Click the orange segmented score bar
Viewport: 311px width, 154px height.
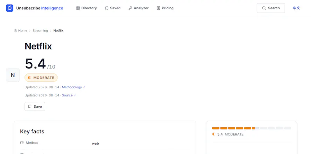[x=252, y=128]
